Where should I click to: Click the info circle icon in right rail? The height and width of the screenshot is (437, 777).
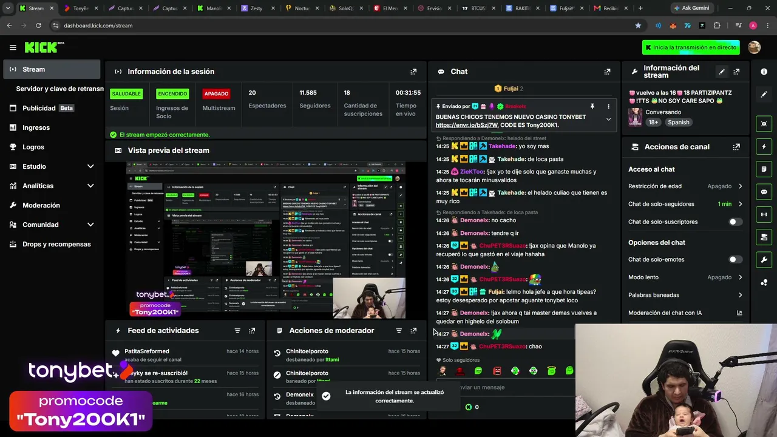click(x=764, y=72)
